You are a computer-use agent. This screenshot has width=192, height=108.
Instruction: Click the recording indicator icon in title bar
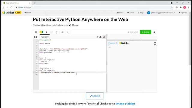pos(172,3)
